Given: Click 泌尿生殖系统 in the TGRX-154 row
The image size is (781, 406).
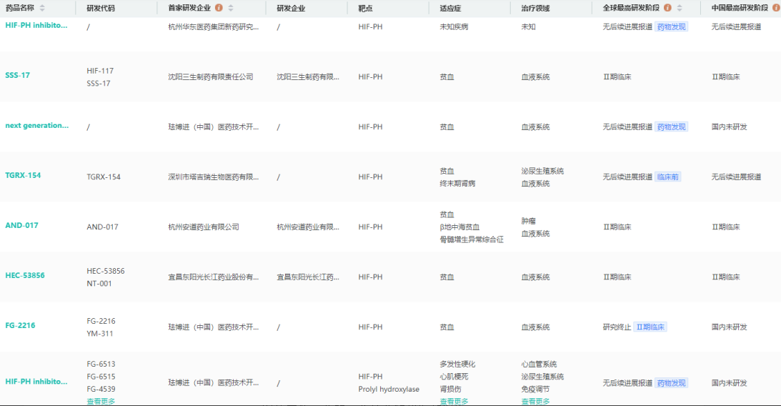Looking at the screenshot, I should tap(542, 171).
